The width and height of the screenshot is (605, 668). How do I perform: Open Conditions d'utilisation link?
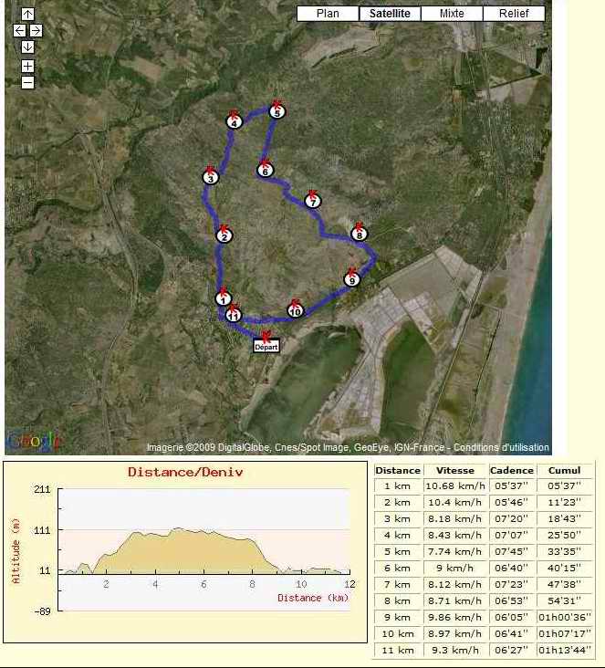[501, 447]
